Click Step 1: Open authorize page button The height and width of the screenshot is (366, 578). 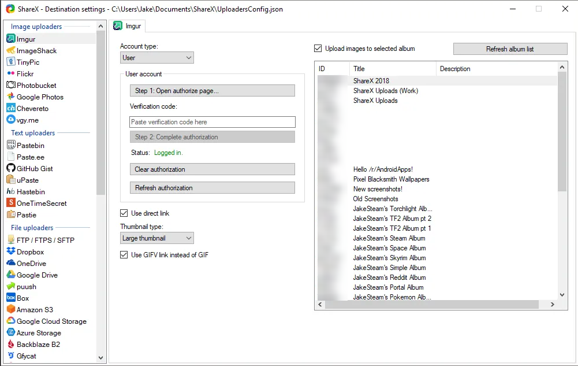pos(212,91)
